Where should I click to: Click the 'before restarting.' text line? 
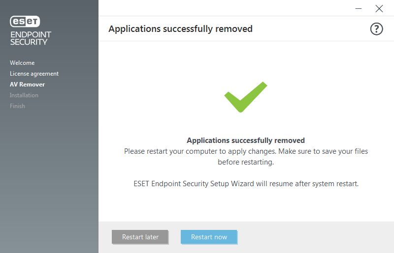click(x=246, y=162)
